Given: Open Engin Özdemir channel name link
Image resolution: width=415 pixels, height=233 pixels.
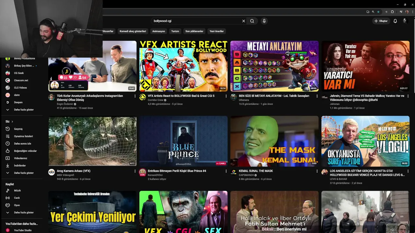Looking at the screenshot, I should tap(65, 104).
